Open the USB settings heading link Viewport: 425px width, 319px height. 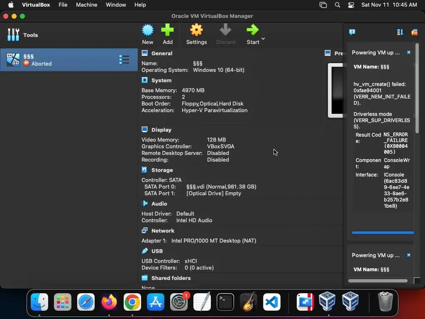click(157, 251)
